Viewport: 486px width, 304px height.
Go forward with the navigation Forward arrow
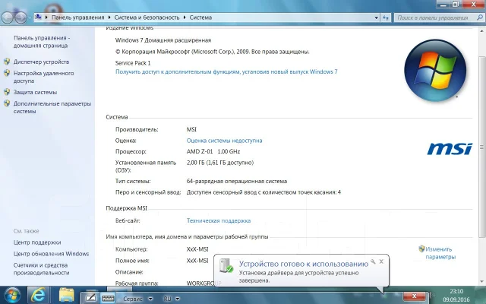point(21,17)
